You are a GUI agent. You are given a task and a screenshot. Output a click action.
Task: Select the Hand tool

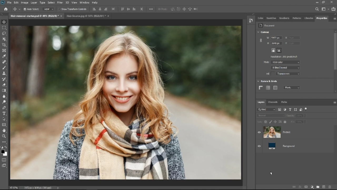coord(4,130)
